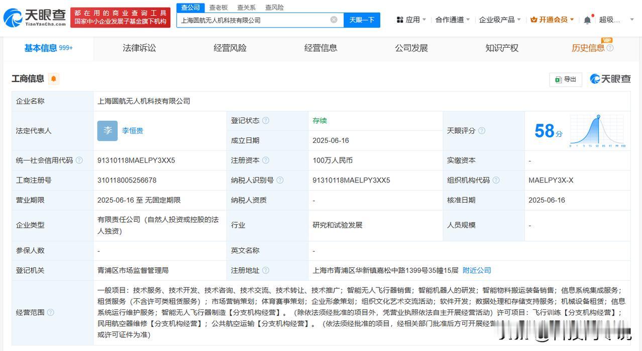Open the 超级 account menu

(617, 20)
